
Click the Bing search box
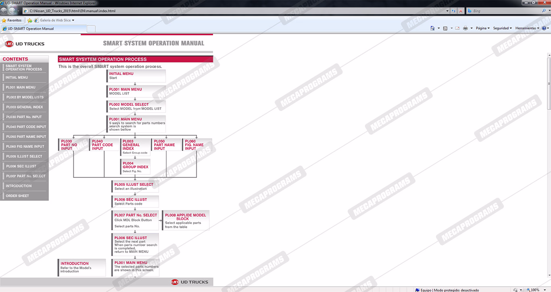pos(503,11)
